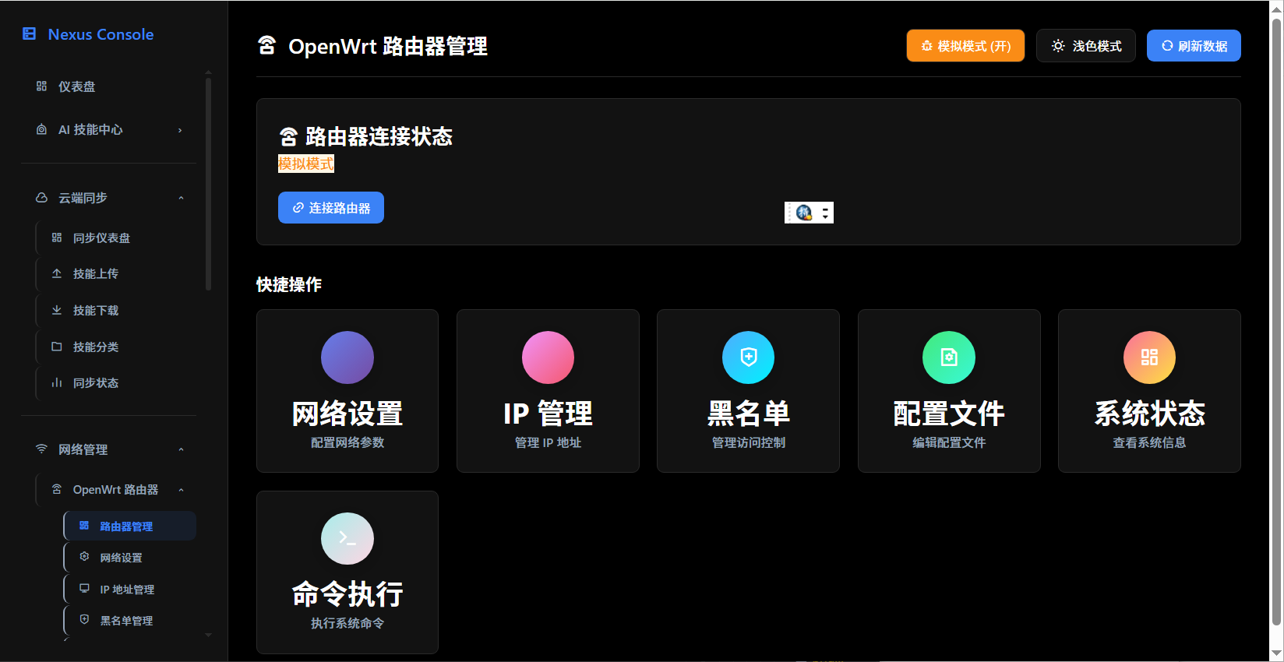Click the terminal icon on 命令执行 card
Image resolution: width=1284 pixels, height=662 pixels.
pyautogui.click(x=347, y=538)
